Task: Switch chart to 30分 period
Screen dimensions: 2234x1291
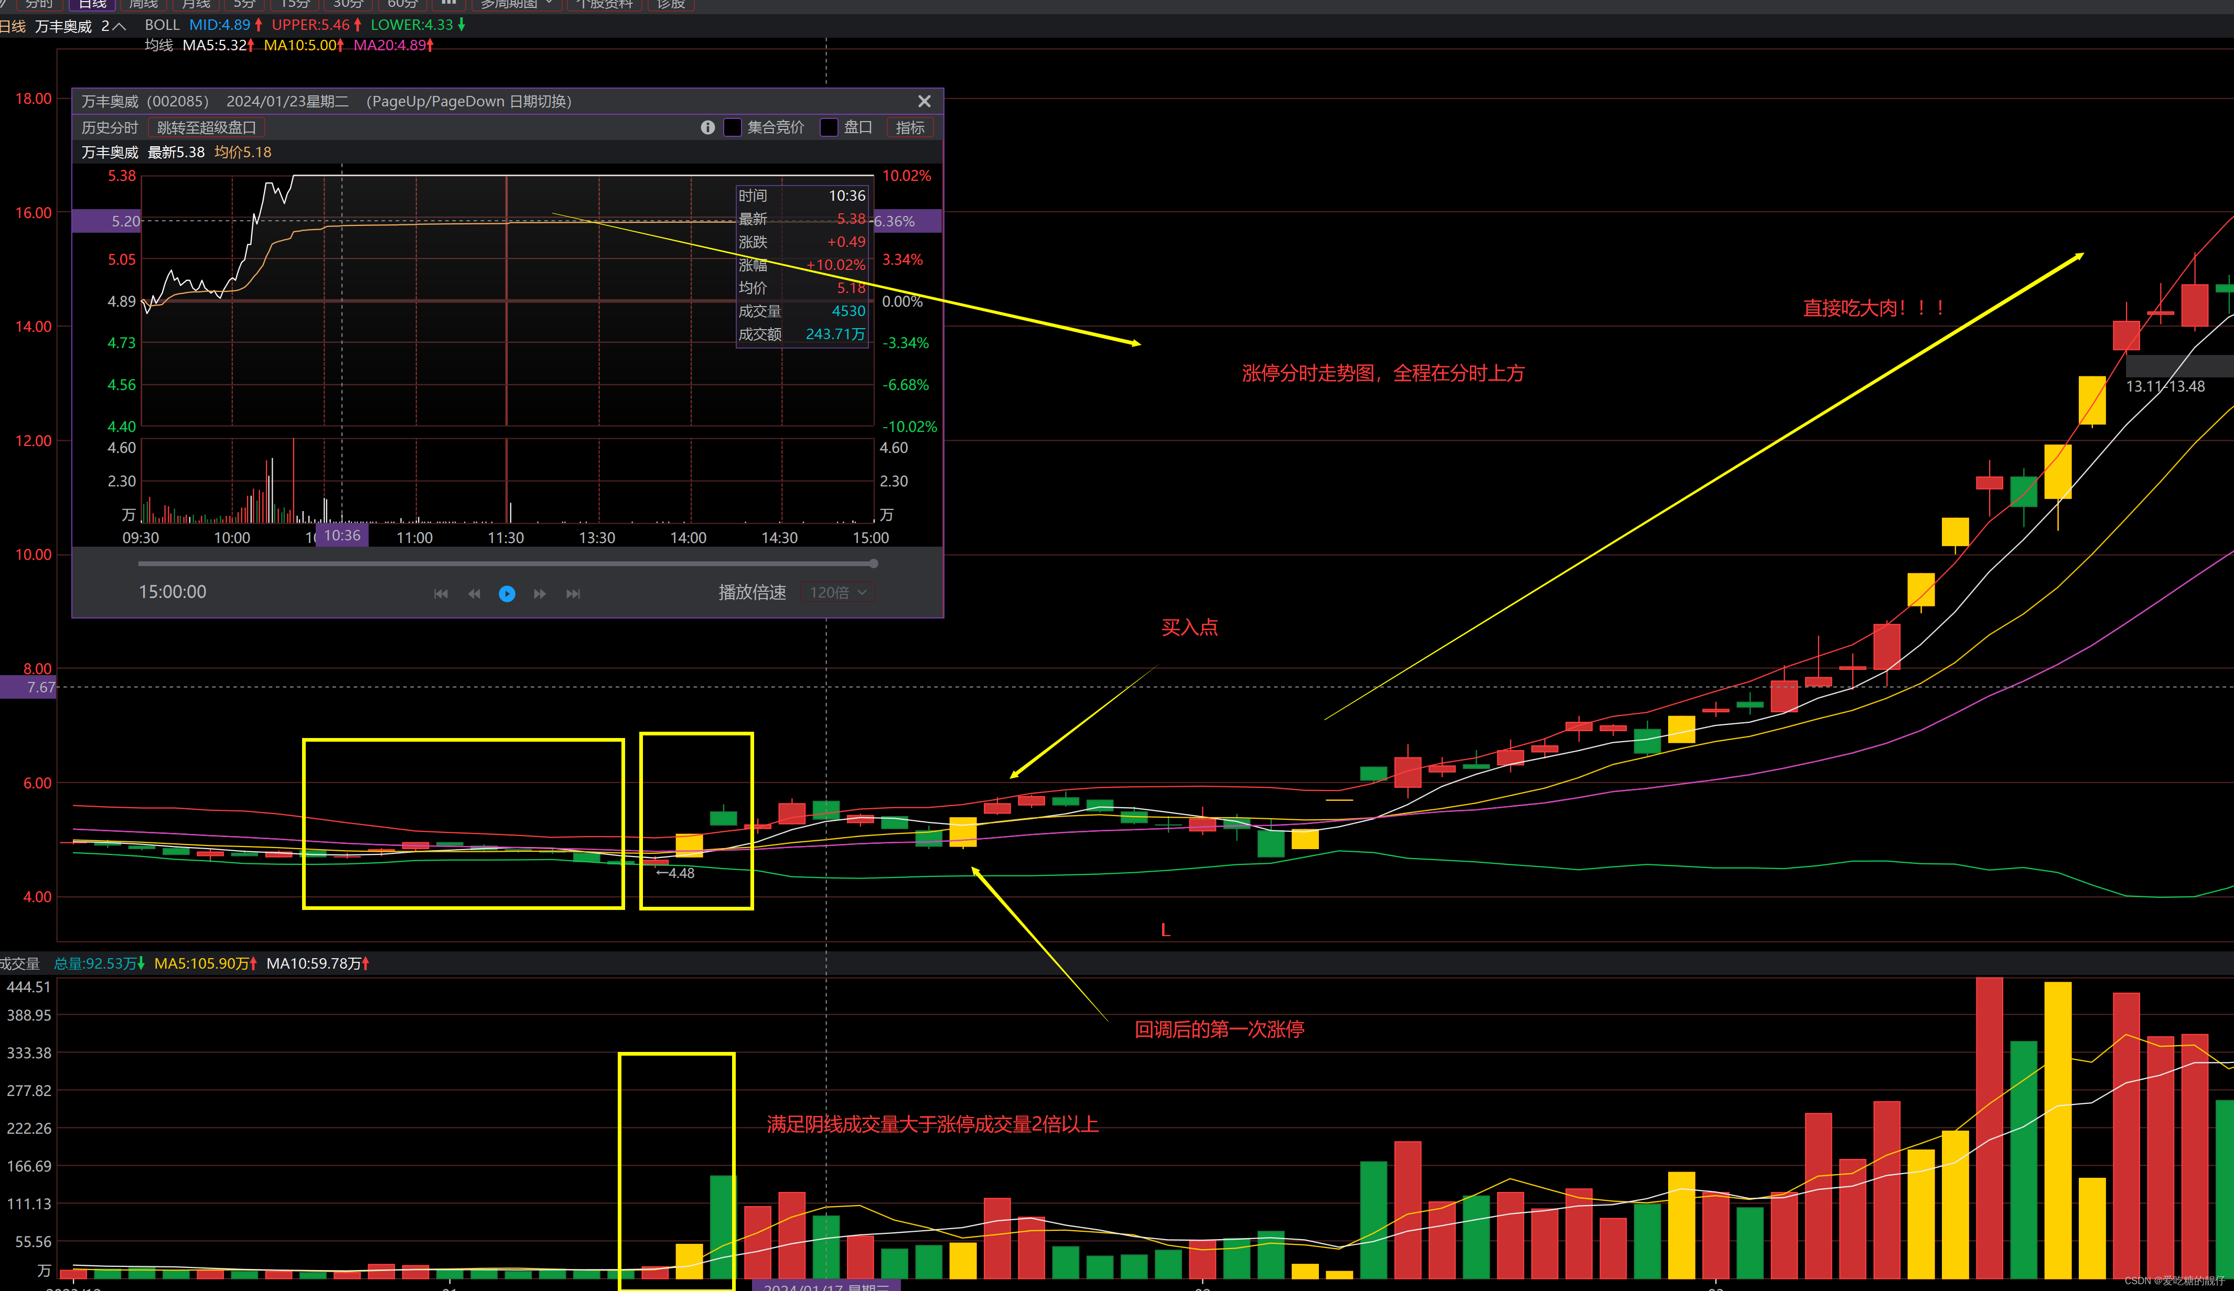Action: (348, 4)
